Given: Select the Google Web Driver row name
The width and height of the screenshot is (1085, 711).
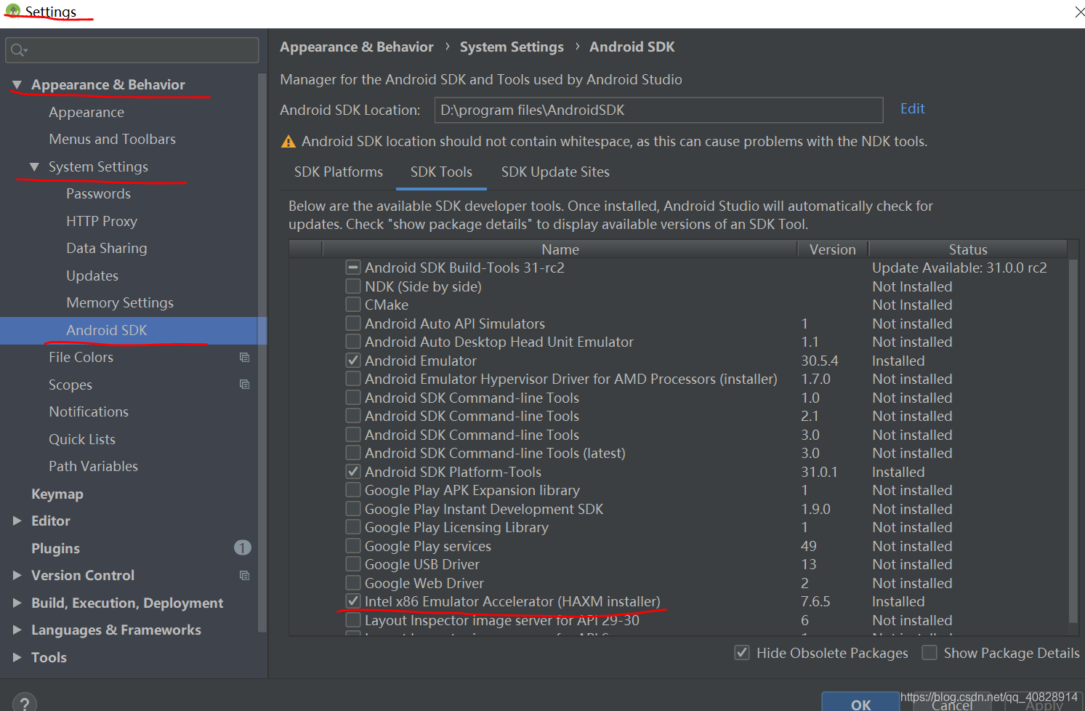Looking at the screenshot, I should 424,583.
